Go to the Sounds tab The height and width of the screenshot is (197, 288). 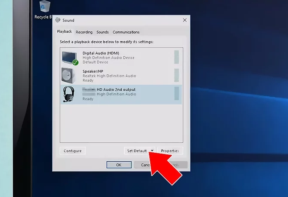(102, 32)
